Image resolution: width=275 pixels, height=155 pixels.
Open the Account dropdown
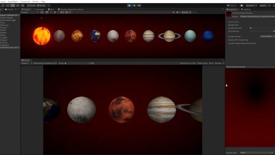pos(251,6)
